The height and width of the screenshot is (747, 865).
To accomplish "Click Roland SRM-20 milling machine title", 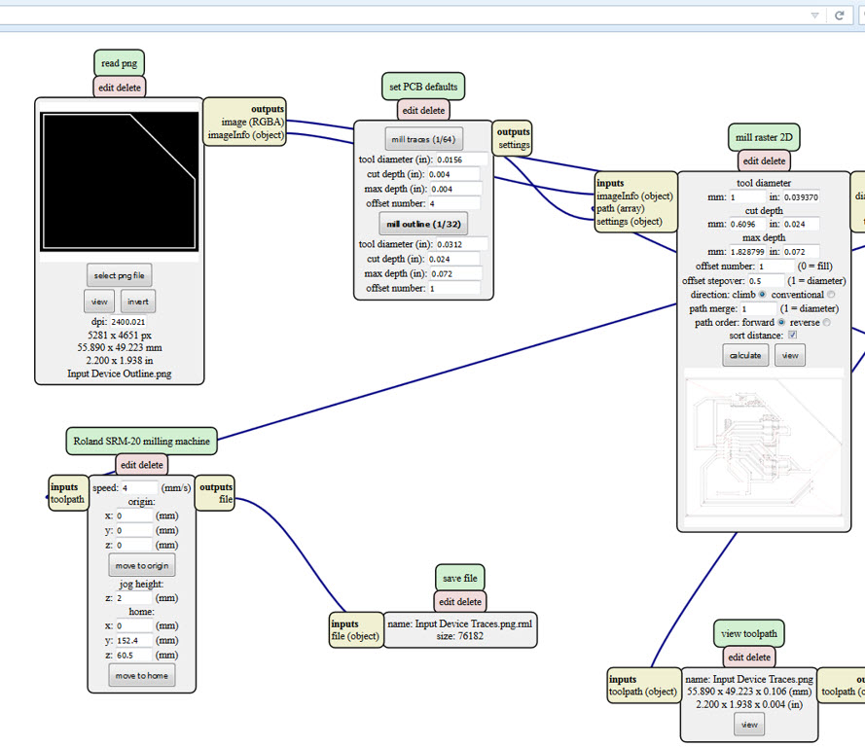I will tap(141, 441).
